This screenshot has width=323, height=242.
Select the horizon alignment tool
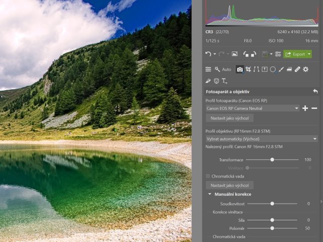pos(264,70)
